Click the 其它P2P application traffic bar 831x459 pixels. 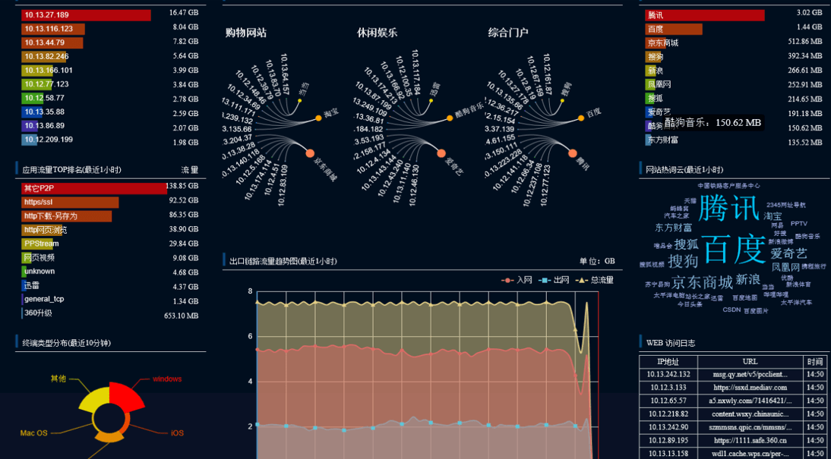point(95,188)
